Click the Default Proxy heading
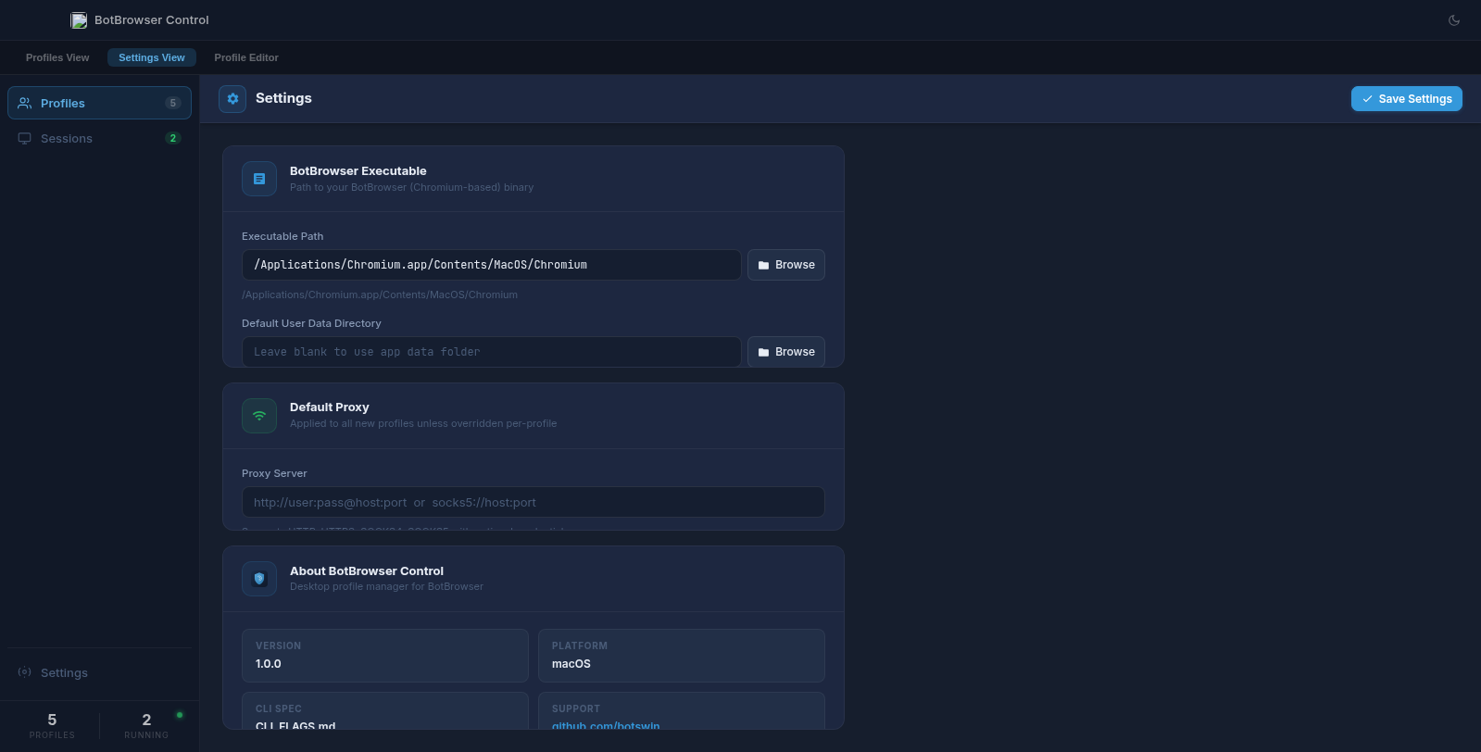 tap(330, 407)
